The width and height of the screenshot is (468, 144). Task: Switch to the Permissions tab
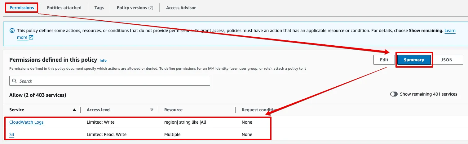coord(22,8)
